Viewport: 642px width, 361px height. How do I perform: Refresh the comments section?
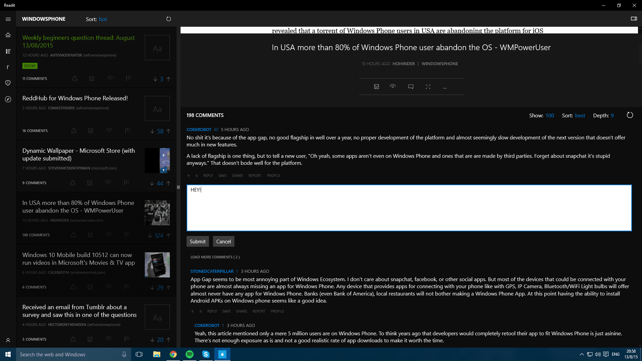(x=630, y=115)
